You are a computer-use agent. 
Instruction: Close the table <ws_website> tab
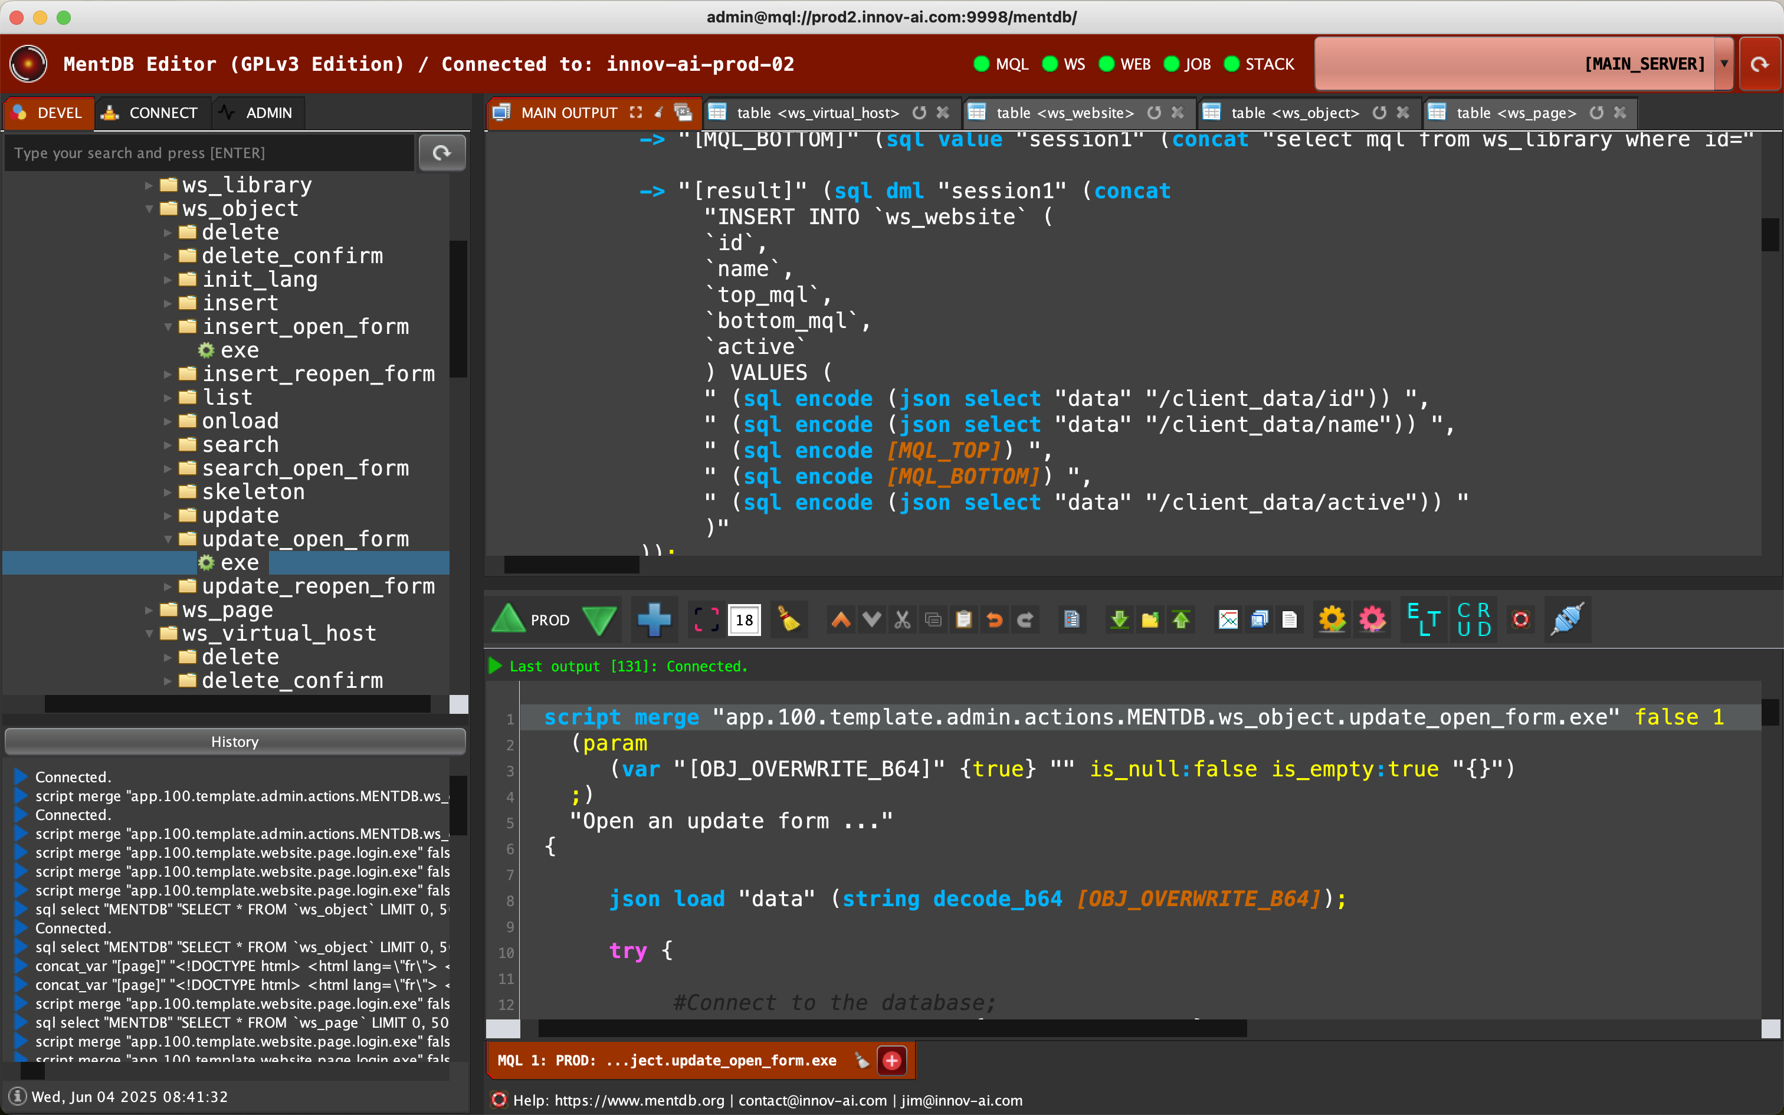[1178, 113]
